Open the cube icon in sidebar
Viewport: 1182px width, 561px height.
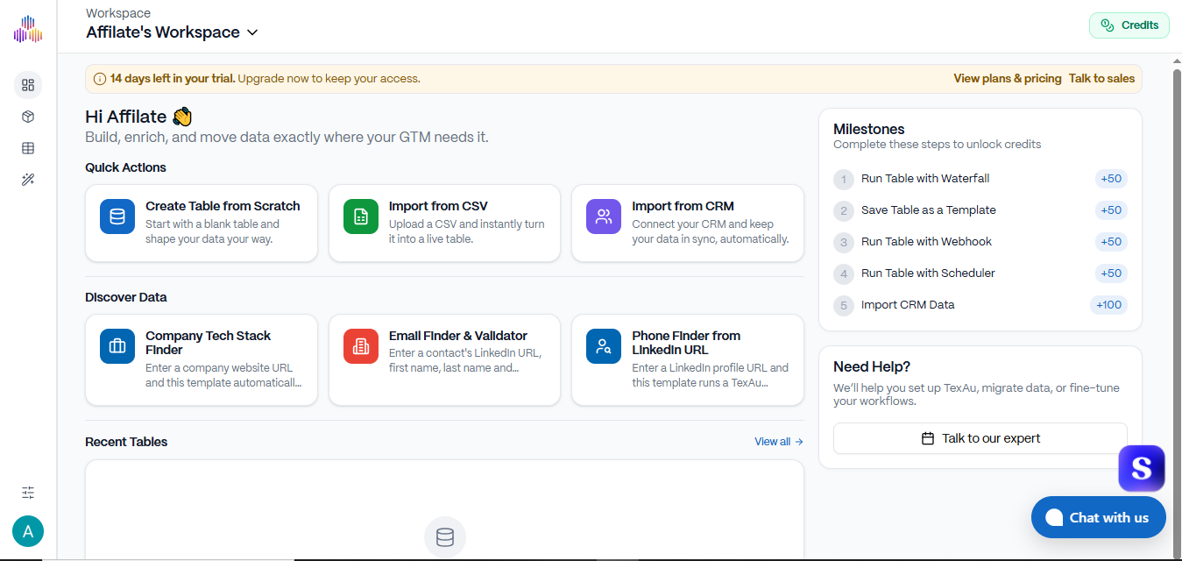coord(28,117)
